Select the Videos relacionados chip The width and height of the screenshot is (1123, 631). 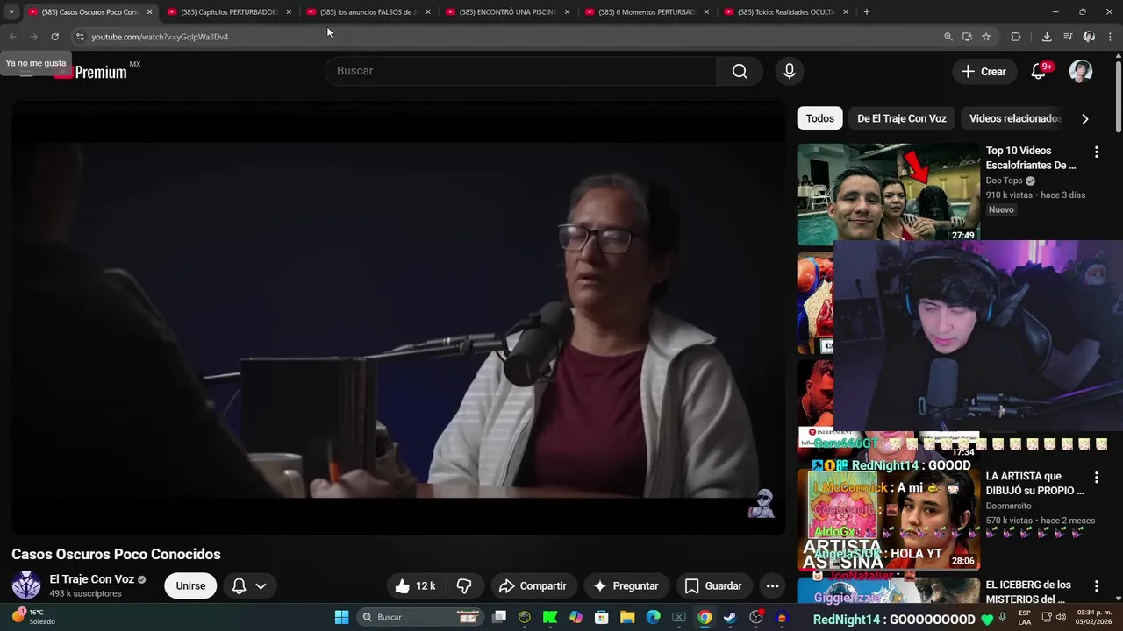1015,118
